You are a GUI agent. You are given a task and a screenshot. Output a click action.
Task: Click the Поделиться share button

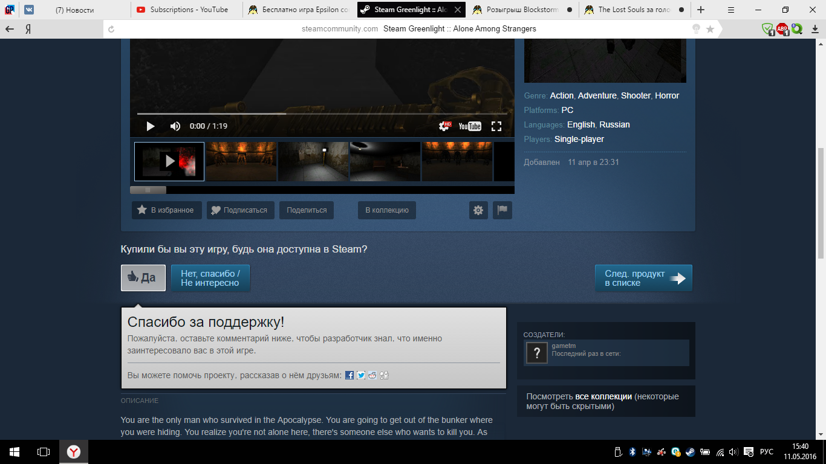307,210
